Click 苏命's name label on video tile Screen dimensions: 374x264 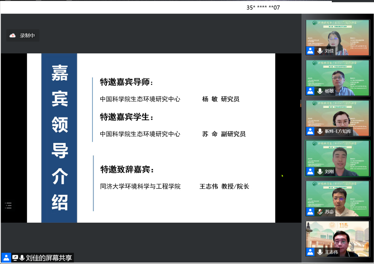pyautogui.click(x=329, y=212)
